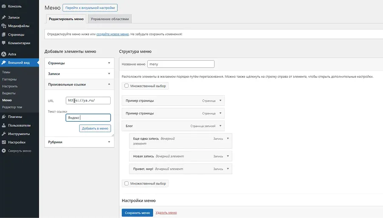Click the Новая запись item title
Viewport: 383px width, 218px height.
tap(143, 156)
